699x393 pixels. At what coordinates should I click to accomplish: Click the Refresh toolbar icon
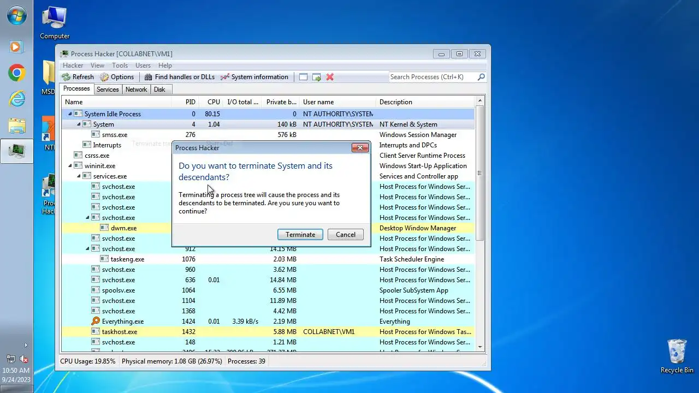pos(66,77)
